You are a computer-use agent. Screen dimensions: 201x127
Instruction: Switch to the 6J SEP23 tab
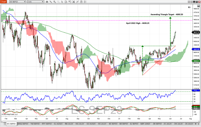(134, 124)
